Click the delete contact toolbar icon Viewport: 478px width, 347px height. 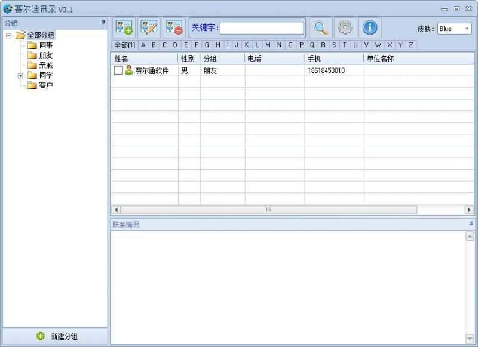(x=174, y=27)
